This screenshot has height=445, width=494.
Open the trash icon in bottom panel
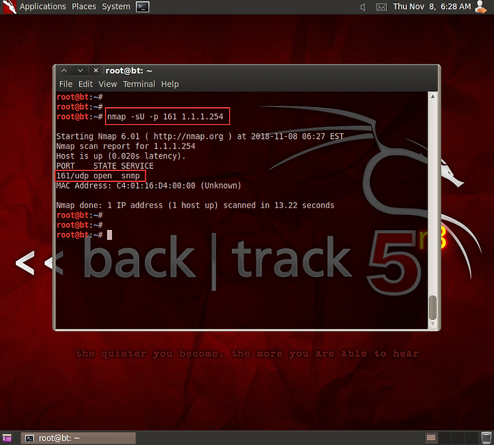pos(486,438)
